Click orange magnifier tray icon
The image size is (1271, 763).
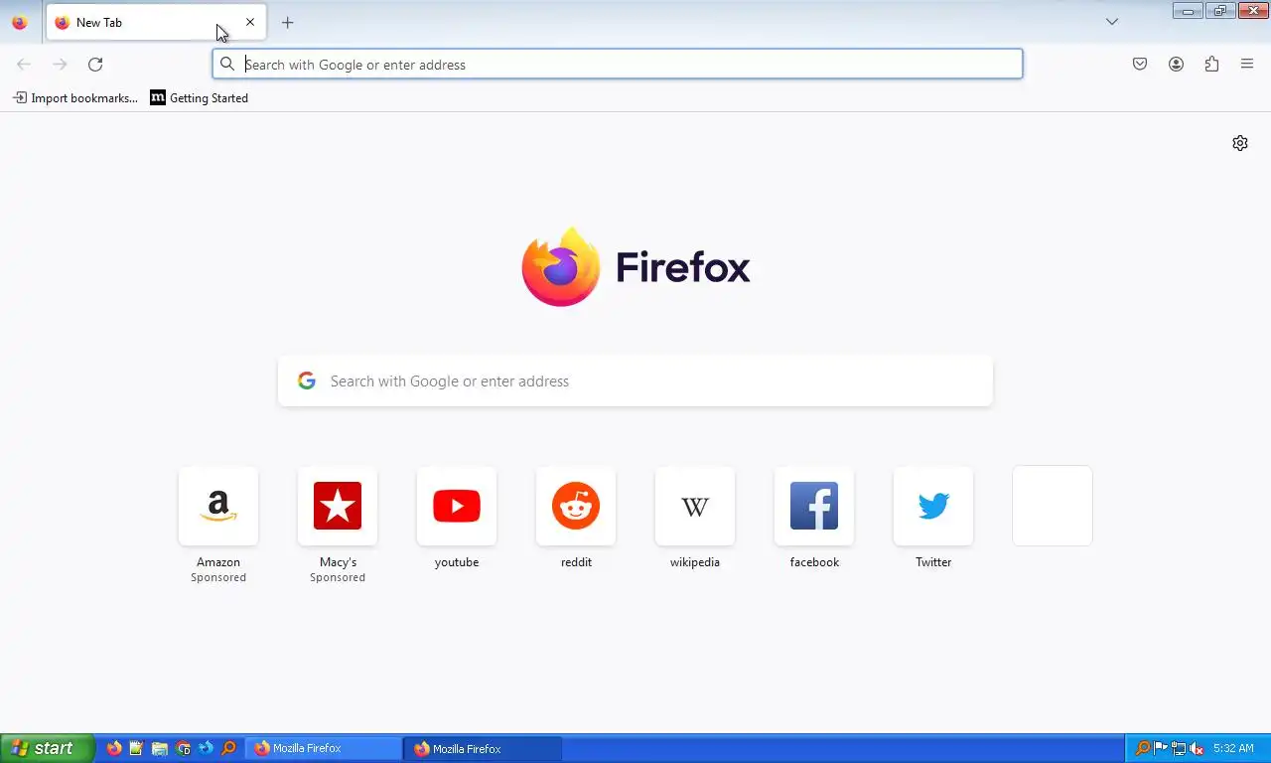(1142, 748)
